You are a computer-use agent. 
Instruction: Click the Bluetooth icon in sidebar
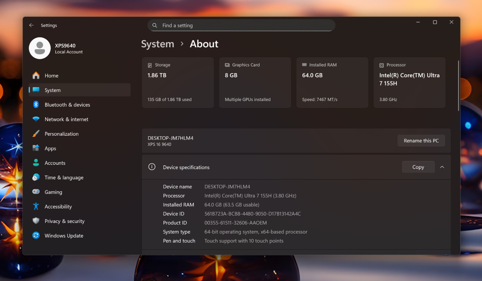tap(36, 104)
